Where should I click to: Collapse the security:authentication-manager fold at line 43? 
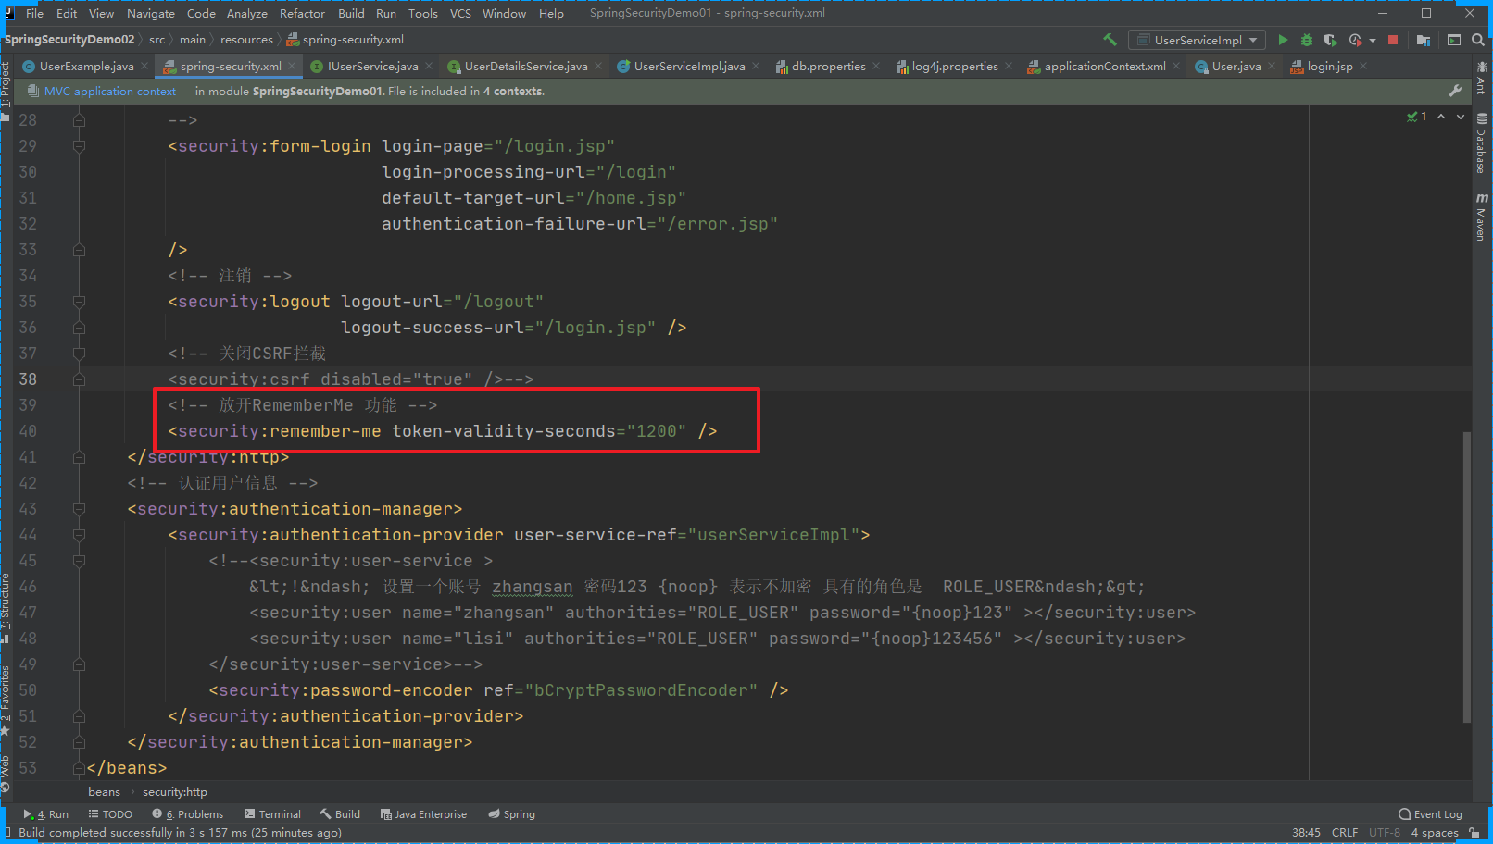click(79, 509)
